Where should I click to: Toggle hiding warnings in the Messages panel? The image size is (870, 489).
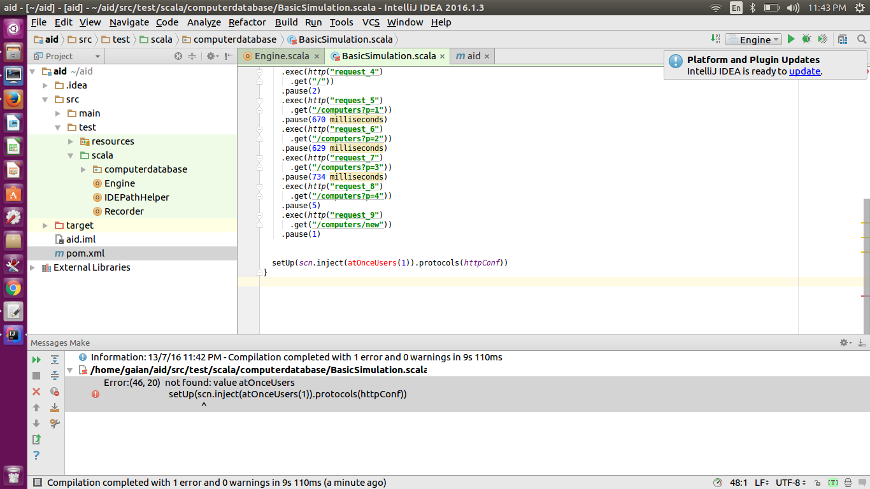click(x=55, y=392)
